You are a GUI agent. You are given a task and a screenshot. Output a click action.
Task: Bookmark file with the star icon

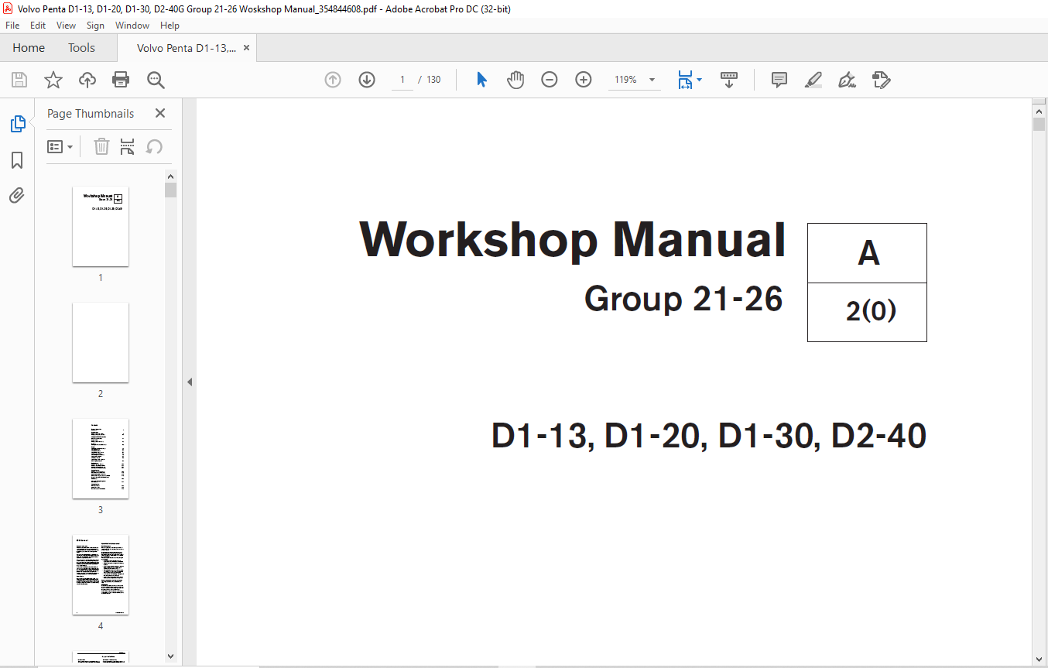(53, 80)
